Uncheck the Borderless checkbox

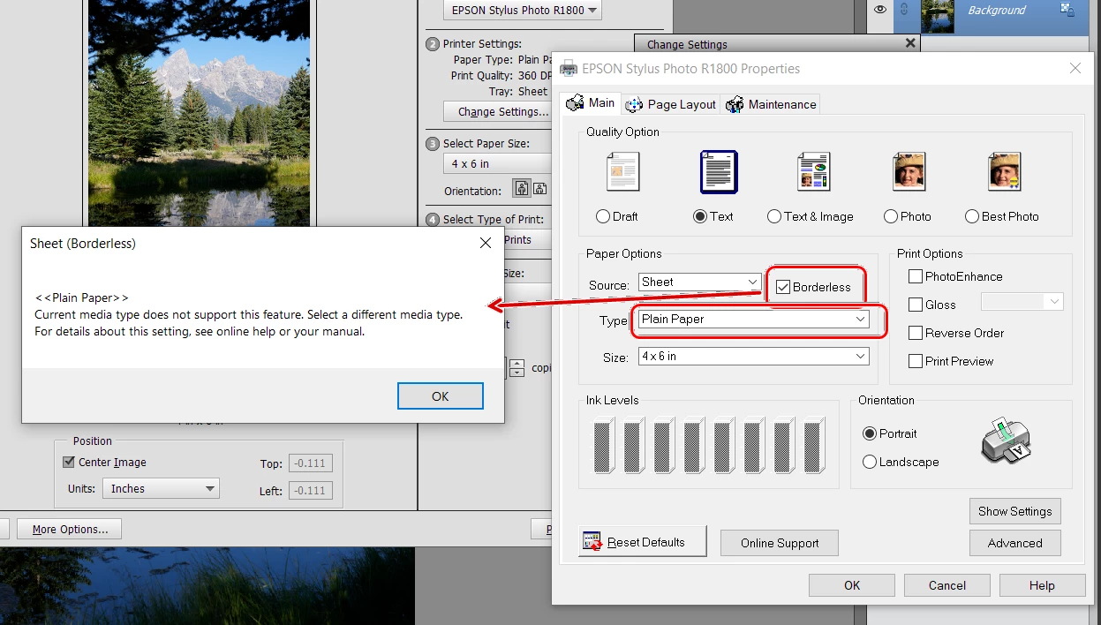point(783,287)
